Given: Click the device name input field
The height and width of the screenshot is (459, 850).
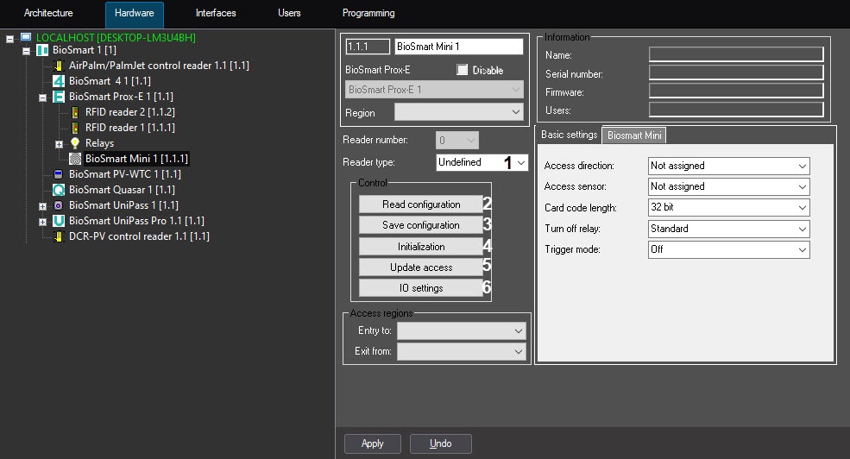Looking at the screenshot, I should 458,47.
